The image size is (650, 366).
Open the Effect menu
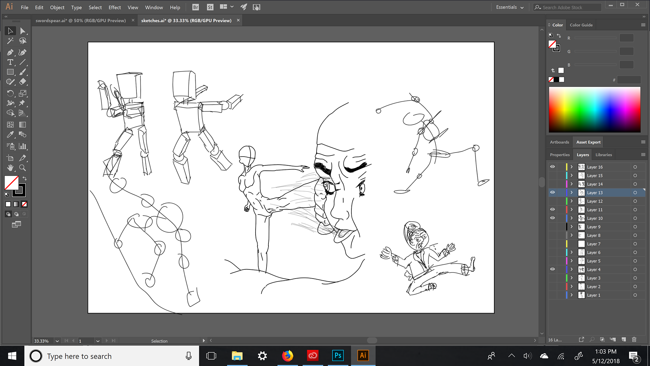point(114,7)
